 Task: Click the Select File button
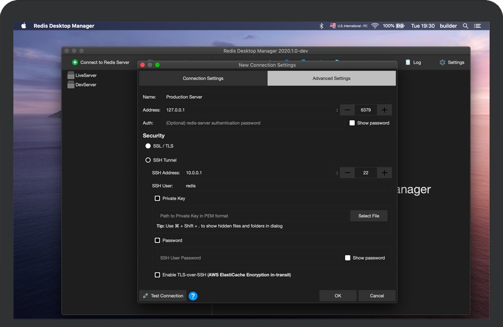pos(368,216)
